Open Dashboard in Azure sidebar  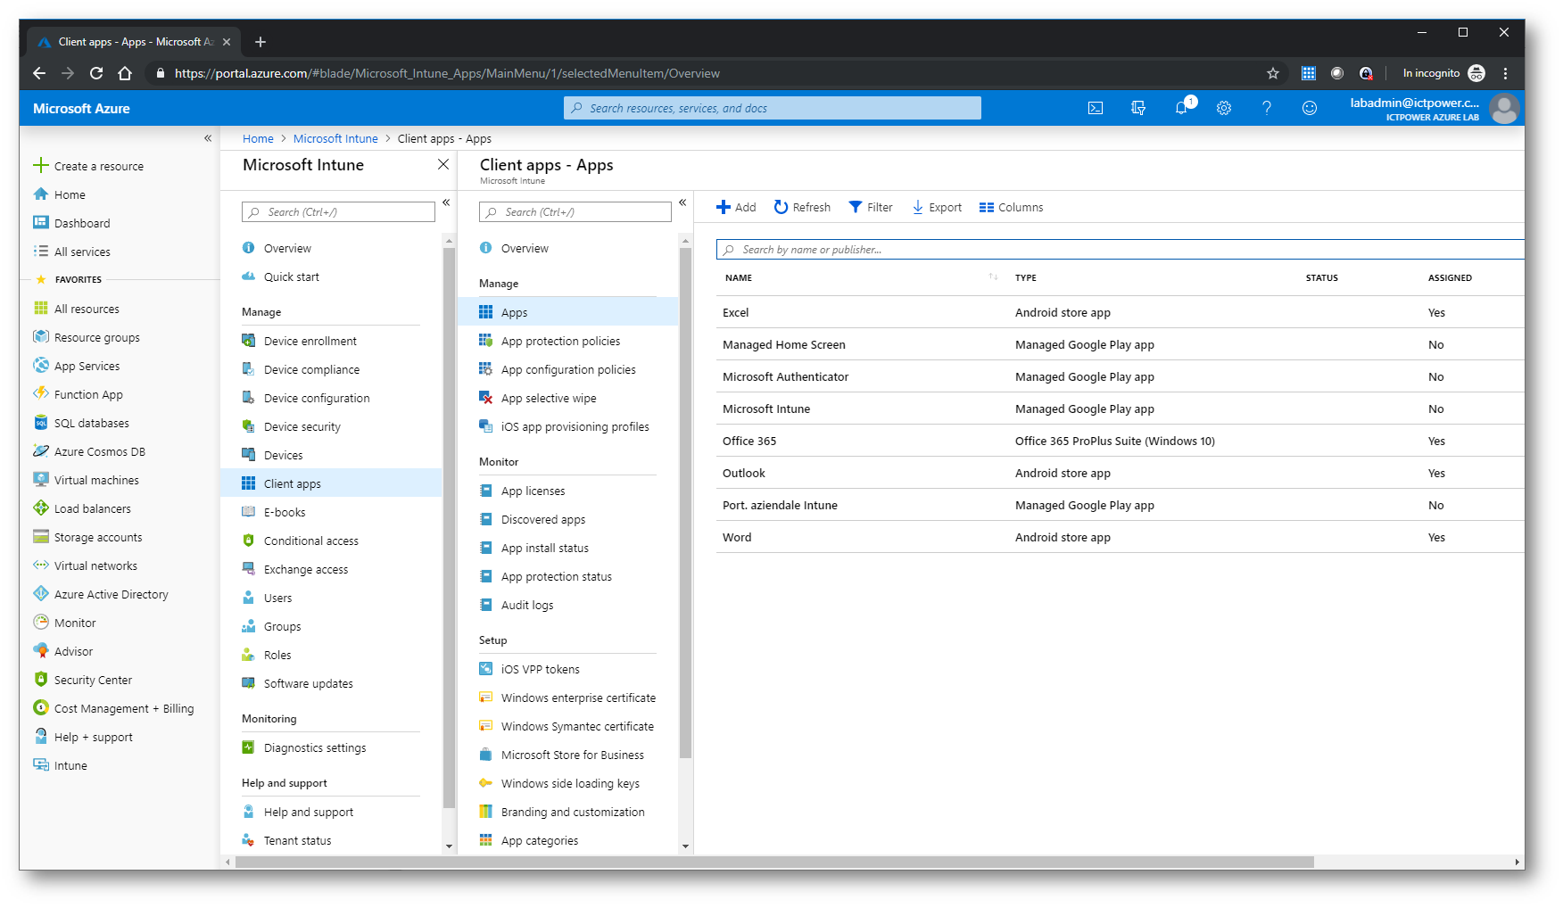[71, 223]
